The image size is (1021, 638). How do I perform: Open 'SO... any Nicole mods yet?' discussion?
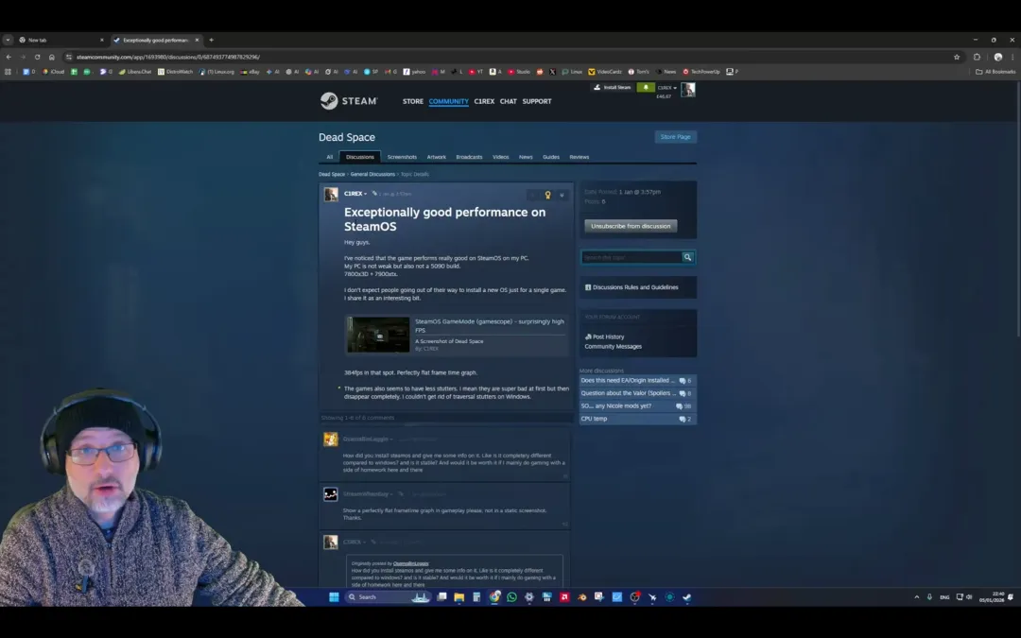click(637, 405)
